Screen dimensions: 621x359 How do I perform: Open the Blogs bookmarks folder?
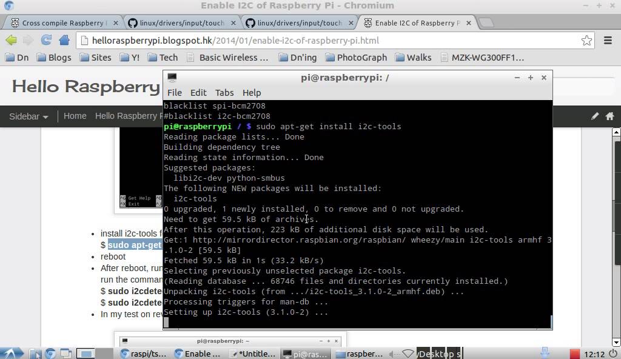[54, 58]
